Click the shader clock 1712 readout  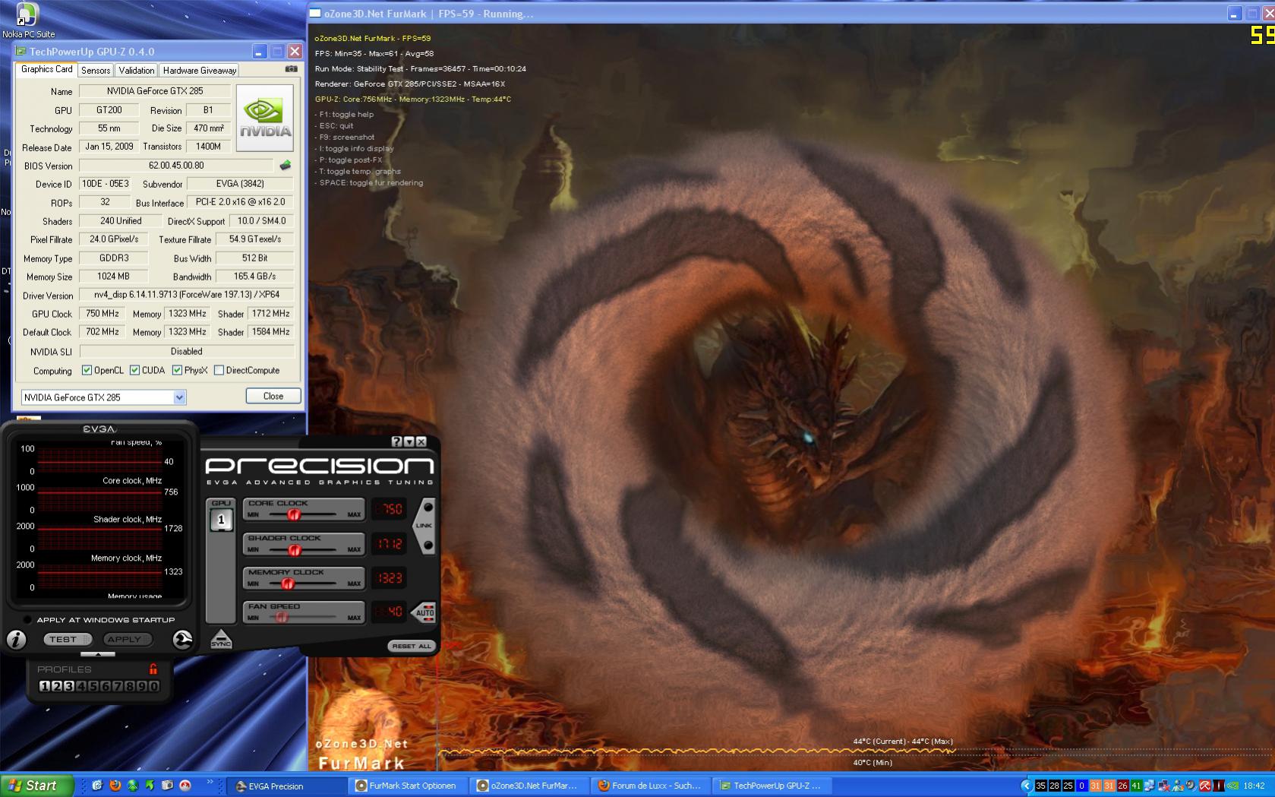coord(390,544)
